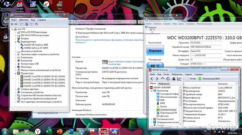The image size is (242, 135).
Task: Expand the Сетевые адаптеры node
Action: (15, 89)
